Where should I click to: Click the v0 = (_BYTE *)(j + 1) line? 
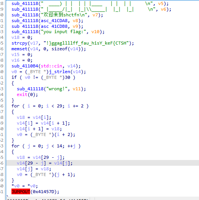click(x=46, y=174)
